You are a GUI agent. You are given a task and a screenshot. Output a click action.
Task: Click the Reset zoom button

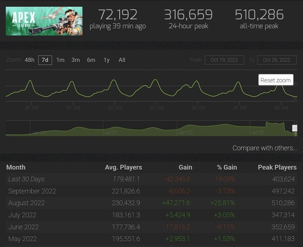[x=276, y=80]
